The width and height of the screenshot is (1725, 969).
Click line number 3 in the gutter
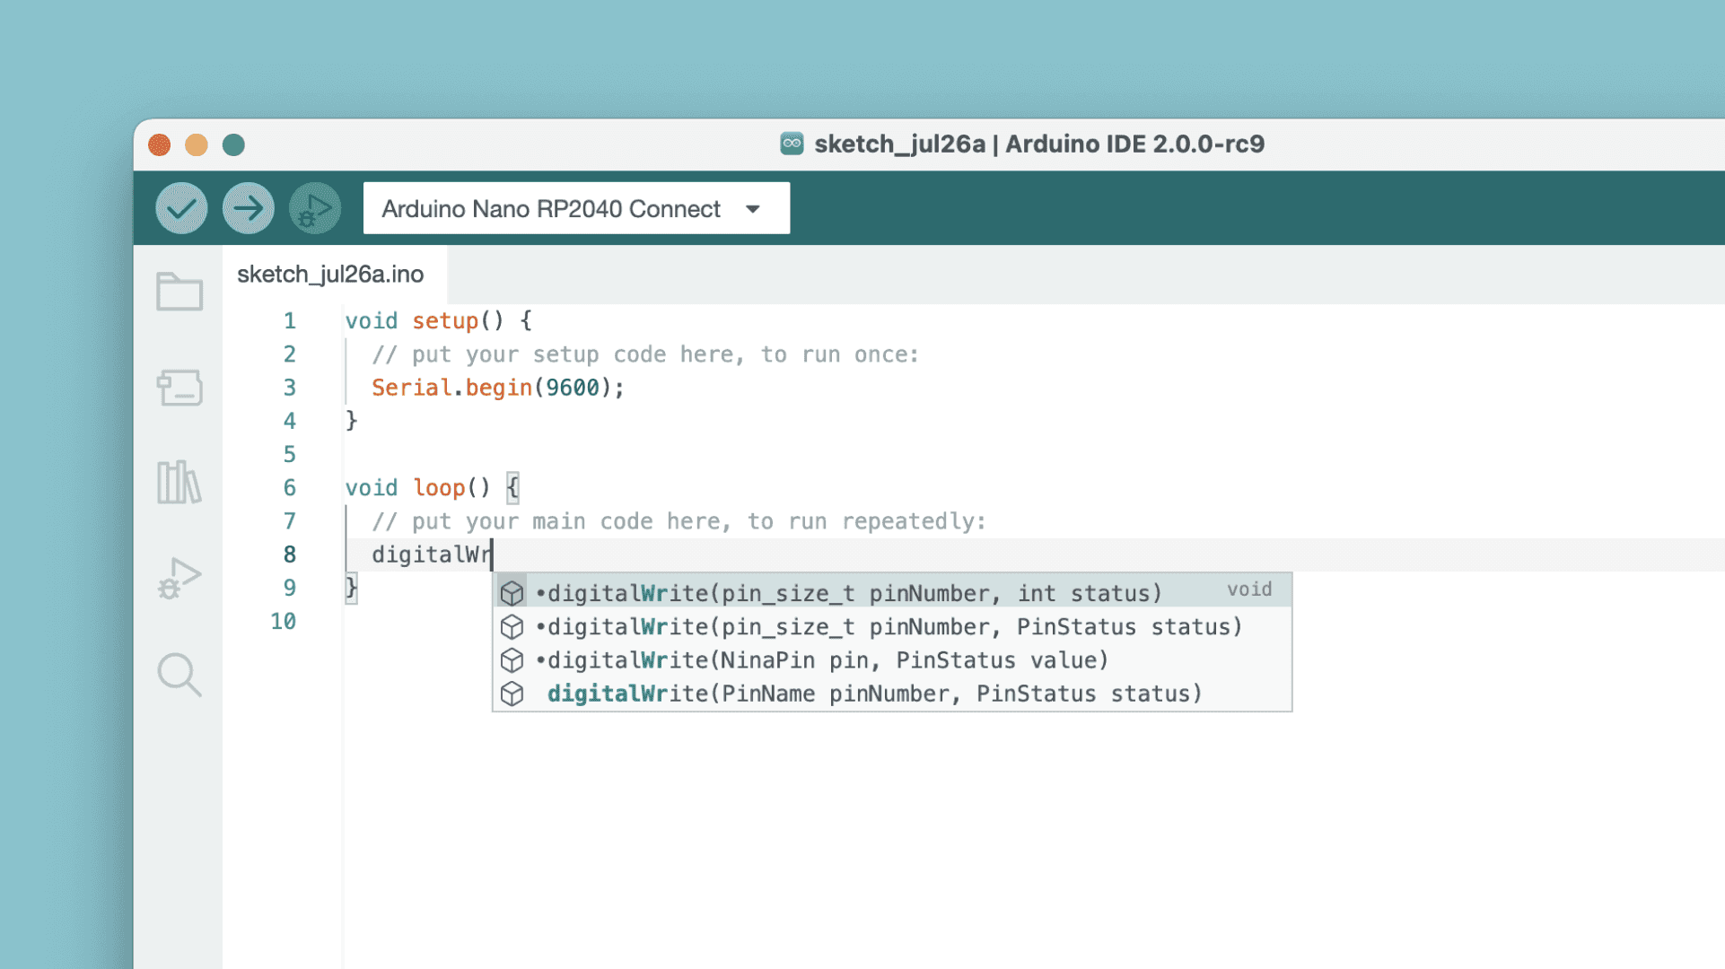tap(289, 388)
